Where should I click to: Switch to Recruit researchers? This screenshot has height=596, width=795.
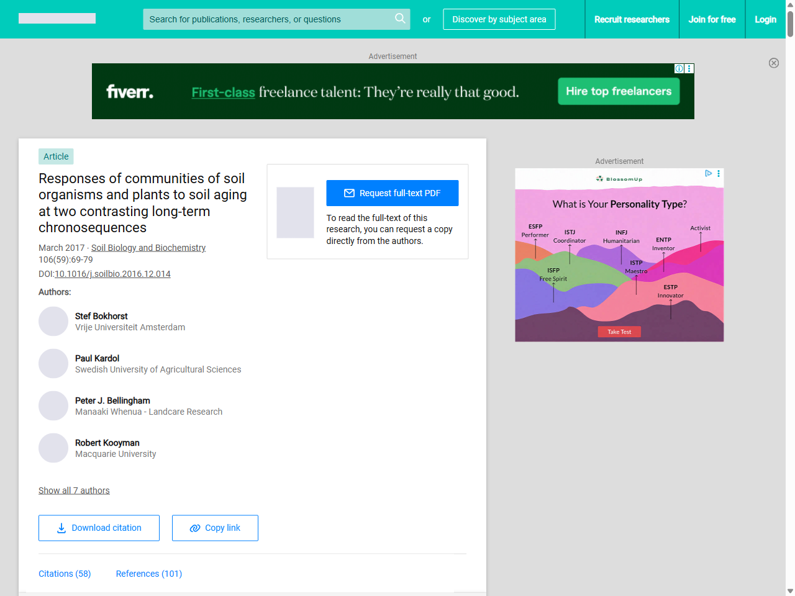tap(632, 19)
